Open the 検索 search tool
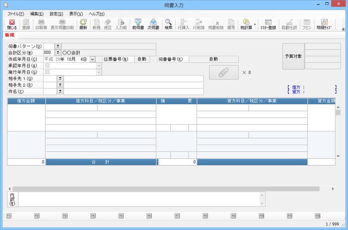 168,24
